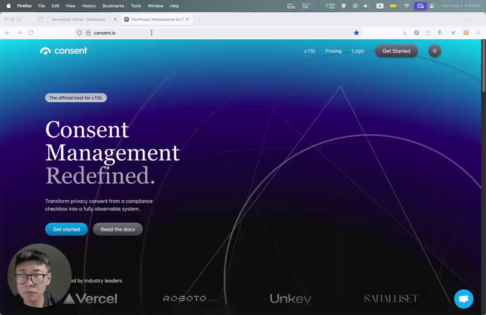Click the Wi-Fi status icon
The width and height of the screenshot is (486, 315).
click(406, 6)
